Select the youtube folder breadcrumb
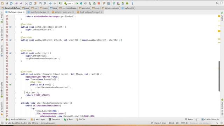Screen dimensions: 224x126 click(84, 8)
